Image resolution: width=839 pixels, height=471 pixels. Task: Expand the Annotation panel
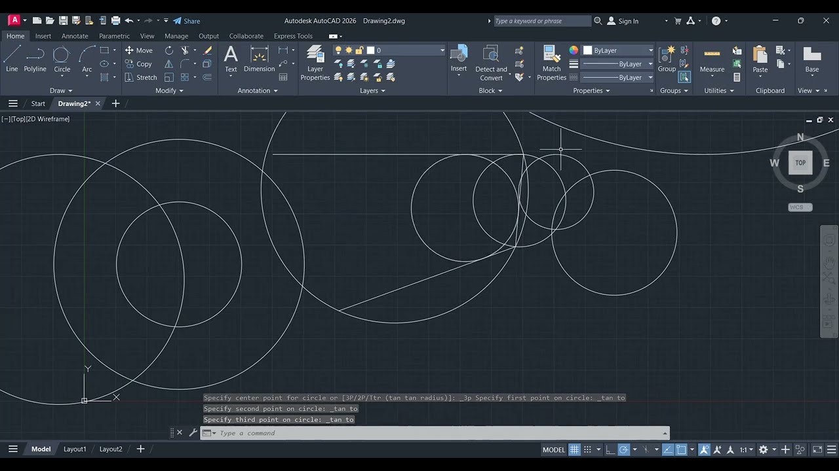pyautogui.click(x=258, y=90)
